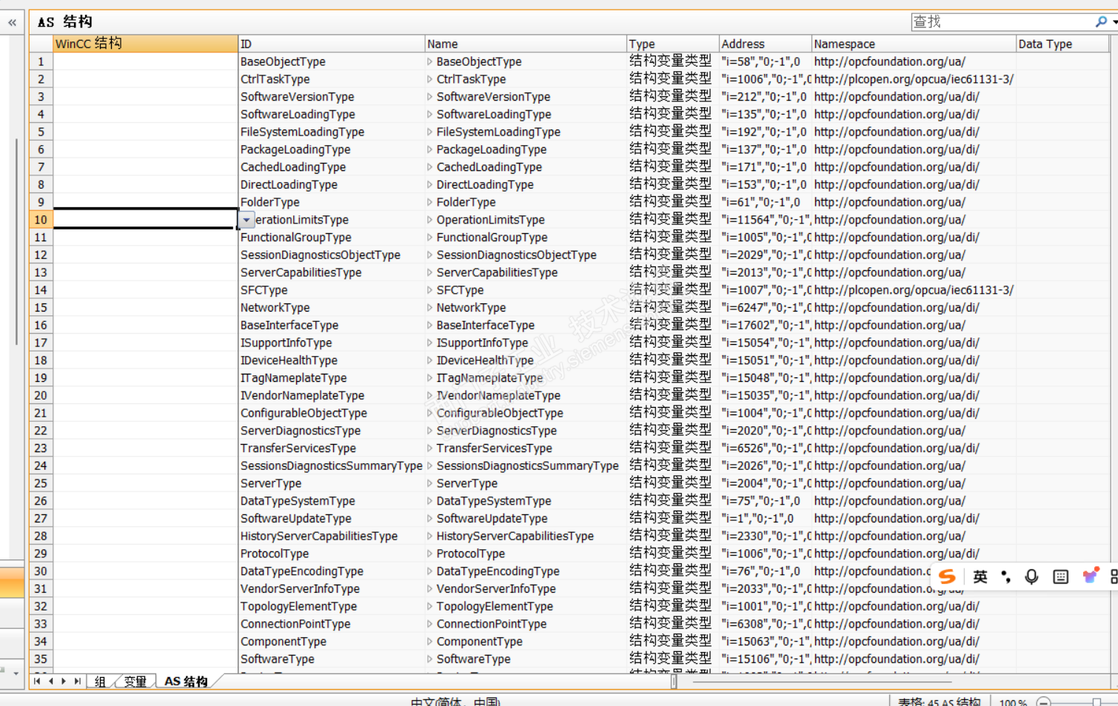Click the magnifier search icon
The image size is (1118, 706).
[1101, 22]
